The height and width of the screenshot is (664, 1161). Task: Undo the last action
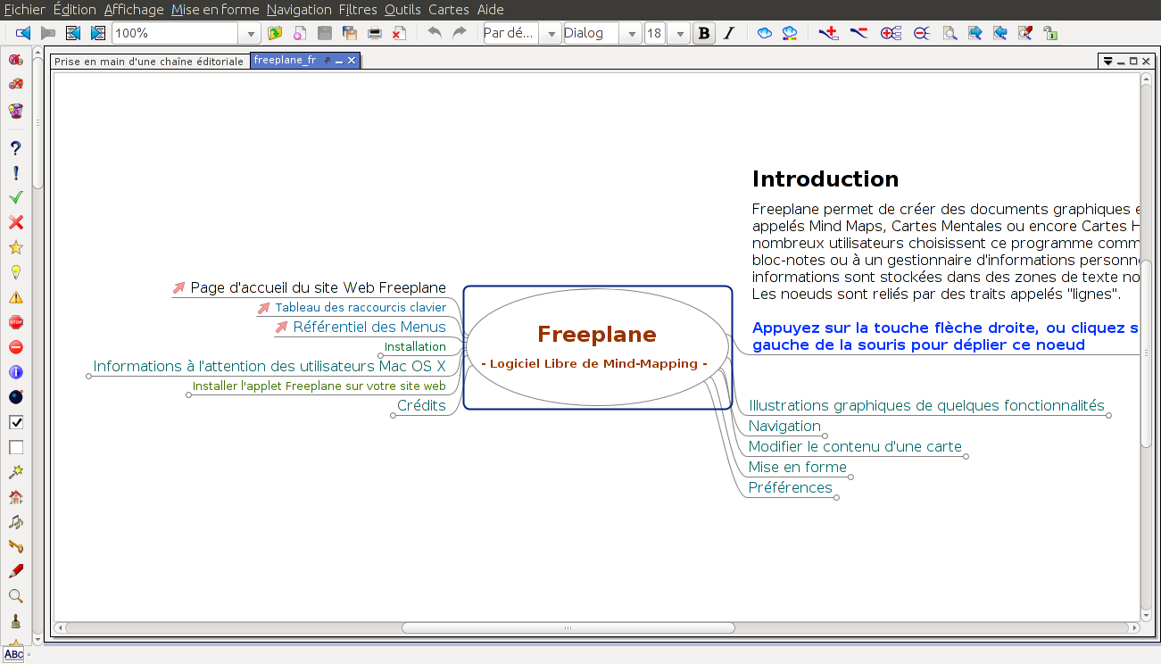(x=435, y=33)
